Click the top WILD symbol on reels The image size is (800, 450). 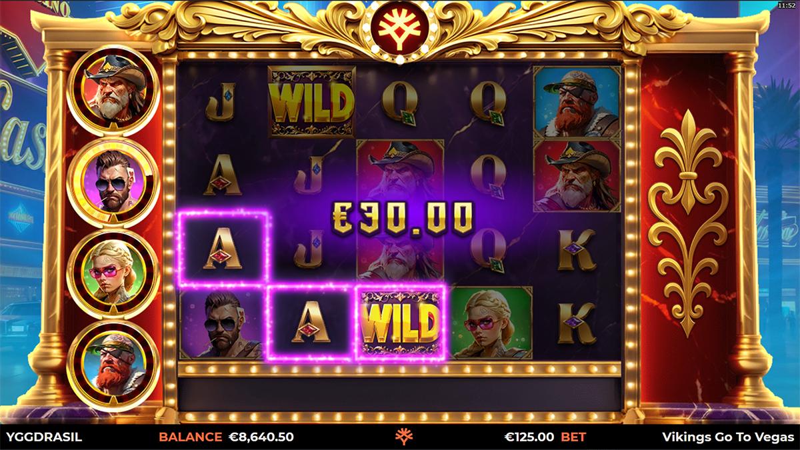312,102
